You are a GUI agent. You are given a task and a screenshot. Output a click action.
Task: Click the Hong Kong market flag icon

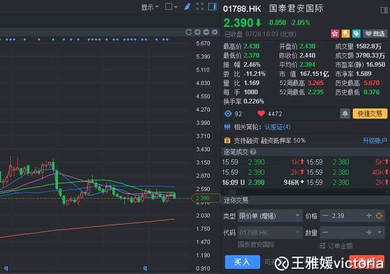(x=335, y=34)
